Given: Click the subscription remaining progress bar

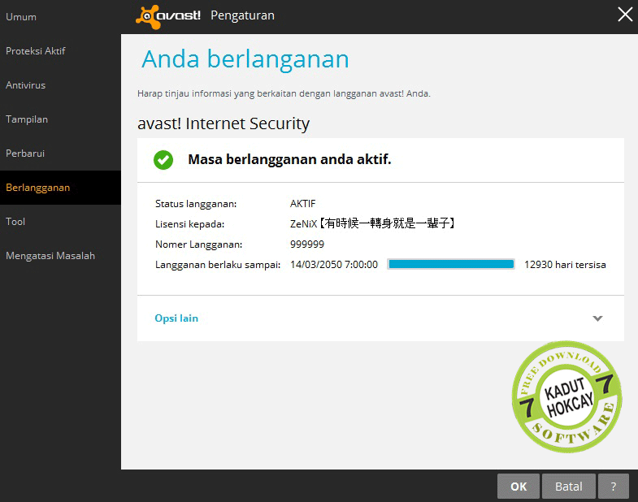Looking at the screenshot, I should pos(451,265).
